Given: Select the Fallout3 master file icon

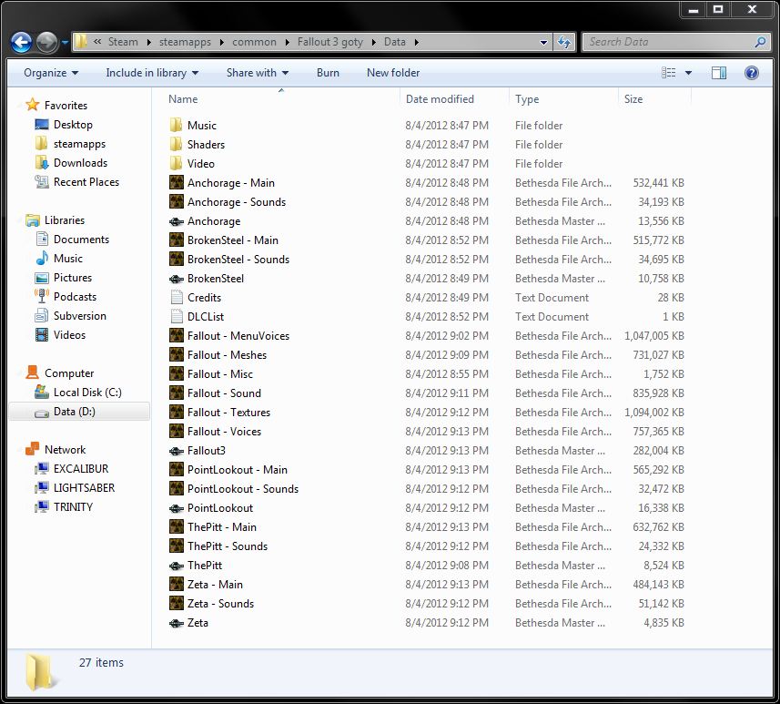Looking at the screenshot, I should click(x=176, y=451).
